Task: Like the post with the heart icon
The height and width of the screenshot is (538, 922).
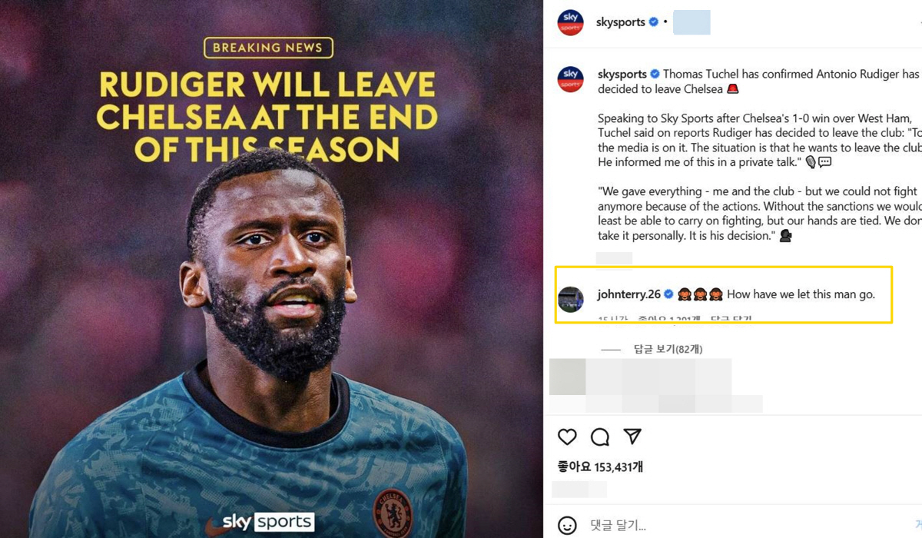Action: [x=567, y=437]
